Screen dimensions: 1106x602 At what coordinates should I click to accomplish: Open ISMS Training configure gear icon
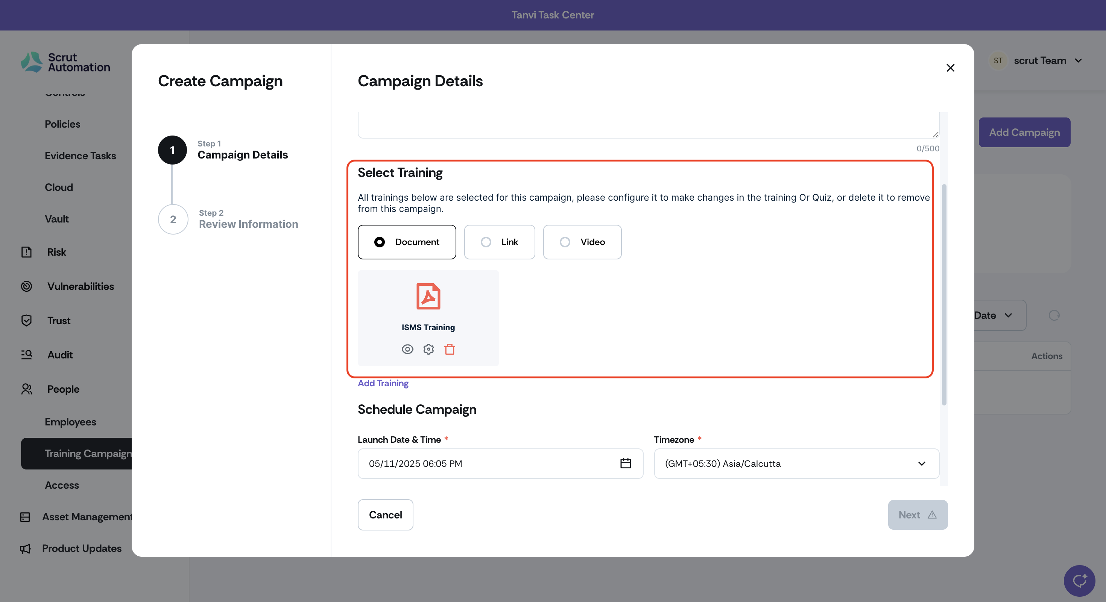pos(428,349)
